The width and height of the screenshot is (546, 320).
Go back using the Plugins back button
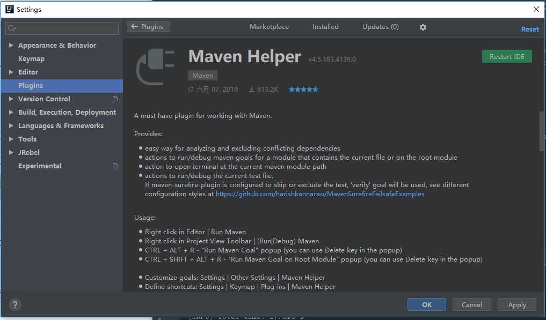[148, 26]
